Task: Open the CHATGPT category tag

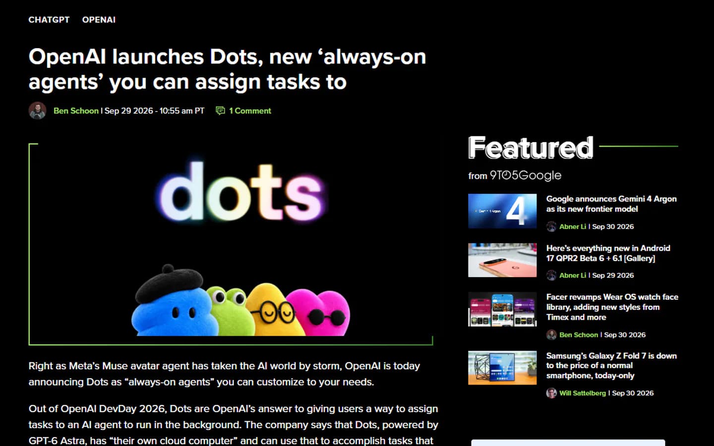Action: pos(49,20)
